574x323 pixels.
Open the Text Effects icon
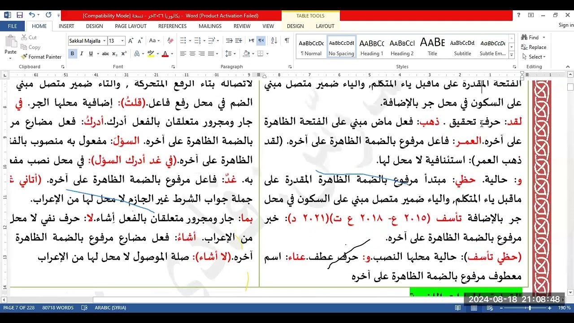coord(136,54)
